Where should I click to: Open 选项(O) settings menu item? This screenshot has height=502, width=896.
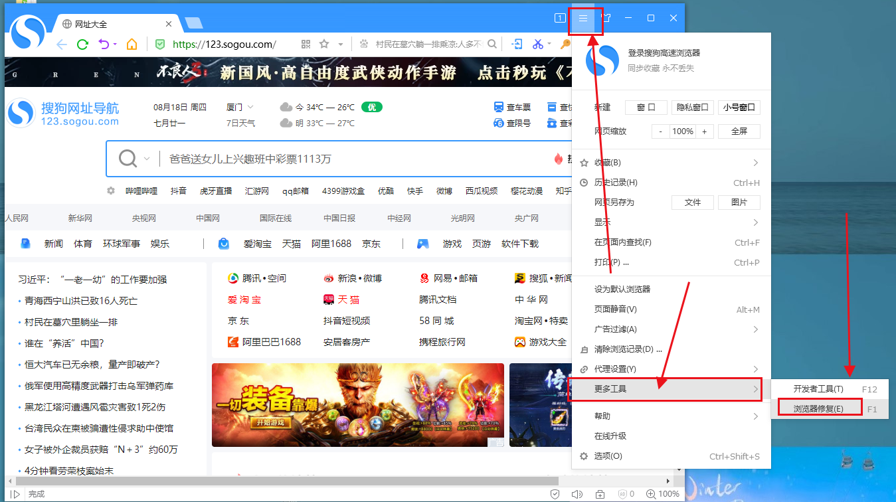(672, 456)
